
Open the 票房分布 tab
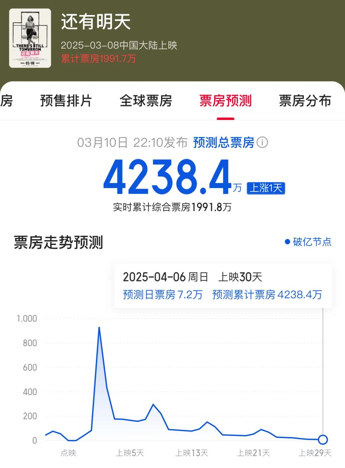tap(305, 101)
